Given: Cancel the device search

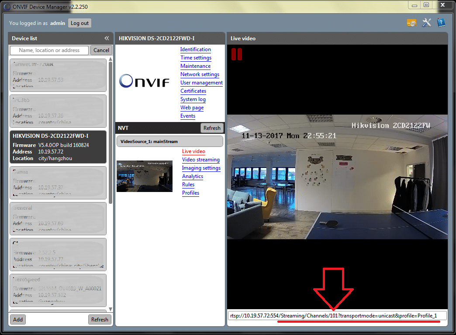Looking at the screenshot, I should (x=101, y=50).
